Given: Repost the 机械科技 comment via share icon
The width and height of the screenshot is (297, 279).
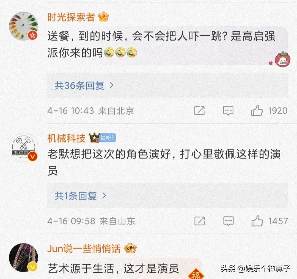Looking at the screenshot, I should tap(200, 221).
